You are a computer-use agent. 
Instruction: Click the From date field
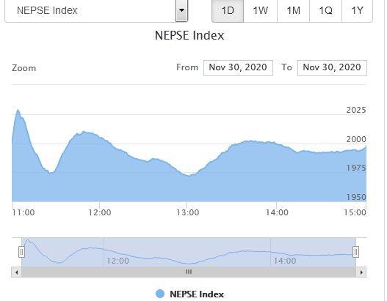point(238,67)
